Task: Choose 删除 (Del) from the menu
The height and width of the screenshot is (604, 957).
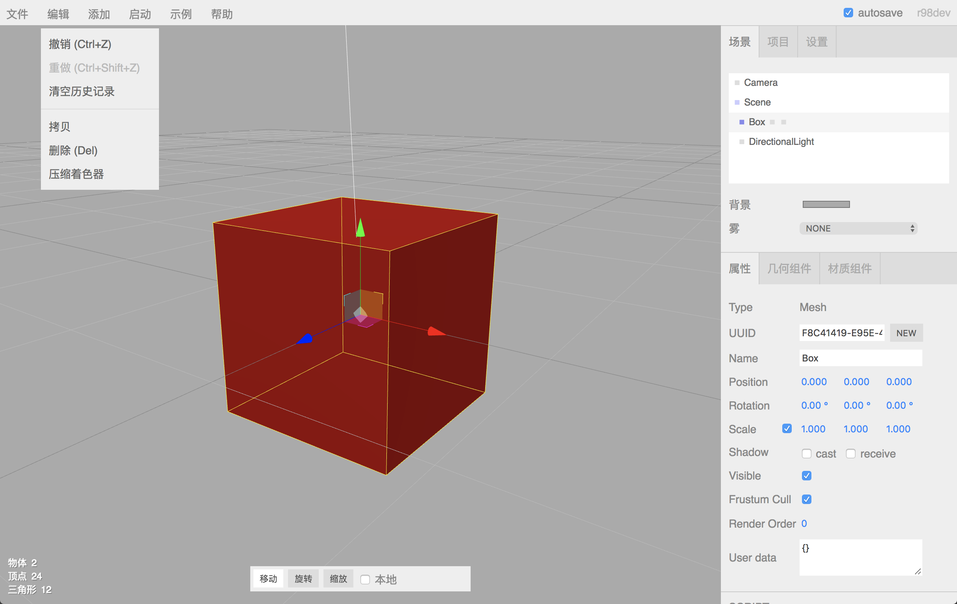Action: 73,151
